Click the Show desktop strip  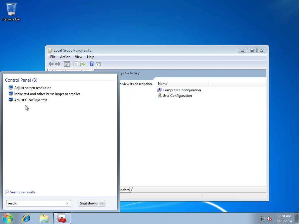[x=297, y=218]
